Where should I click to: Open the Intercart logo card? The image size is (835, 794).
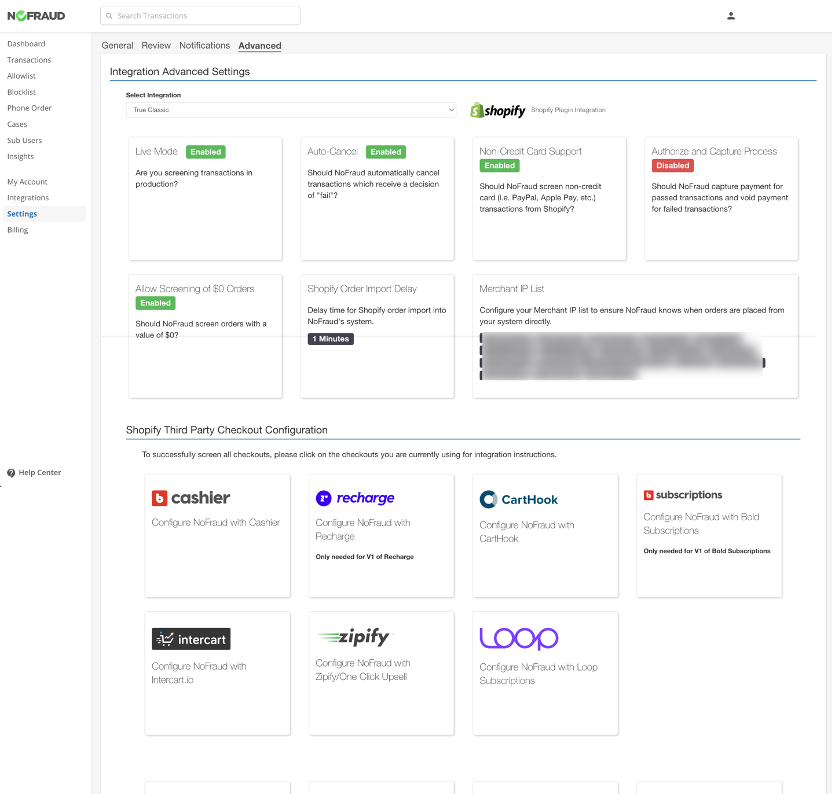click(x=191, y=639)
